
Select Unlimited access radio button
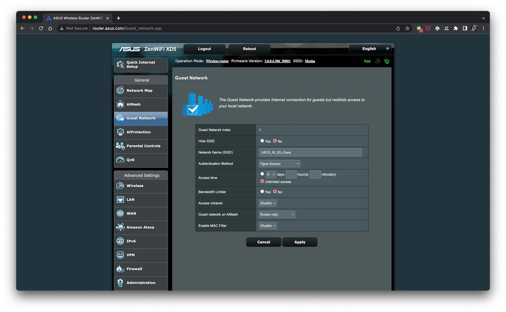pyautogui.click(x=262, y=181)
